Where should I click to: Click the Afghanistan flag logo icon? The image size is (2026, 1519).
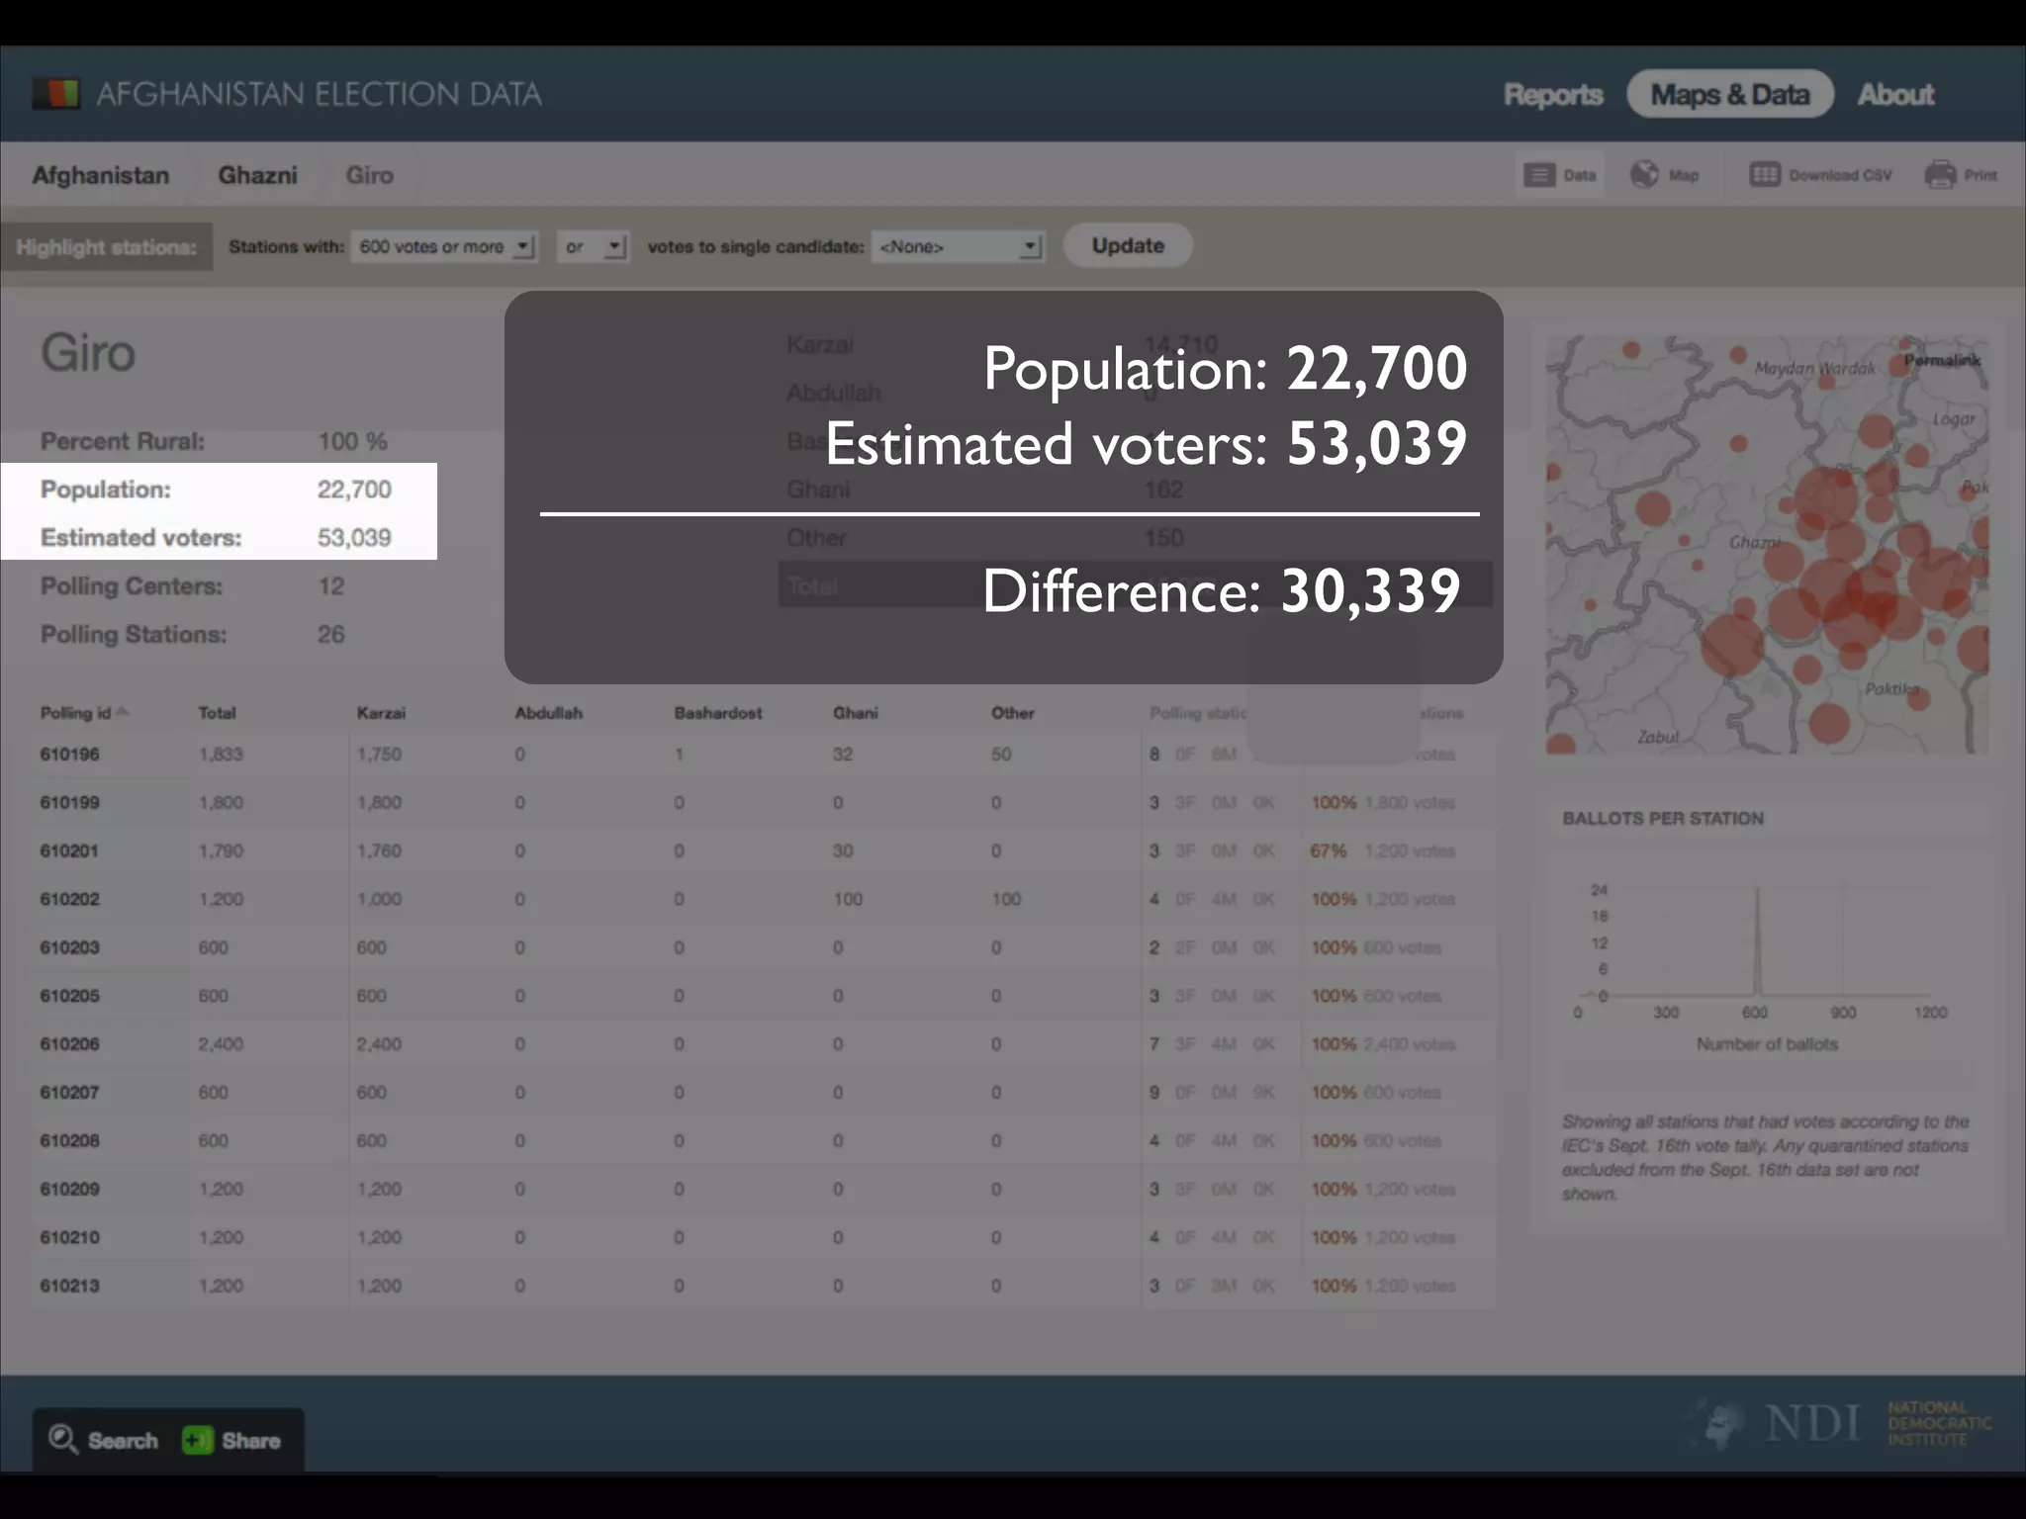coord(55,94)
